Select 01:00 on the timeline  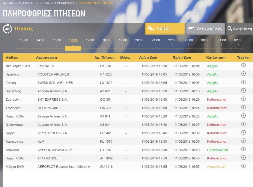pos(222,40)
